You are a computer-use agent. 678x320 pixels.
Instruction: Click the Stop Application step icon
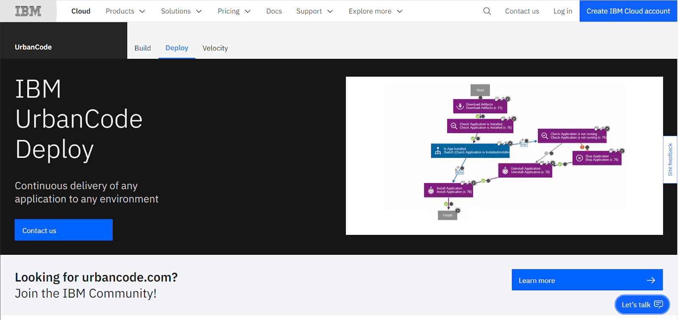(x=579, y=158)
